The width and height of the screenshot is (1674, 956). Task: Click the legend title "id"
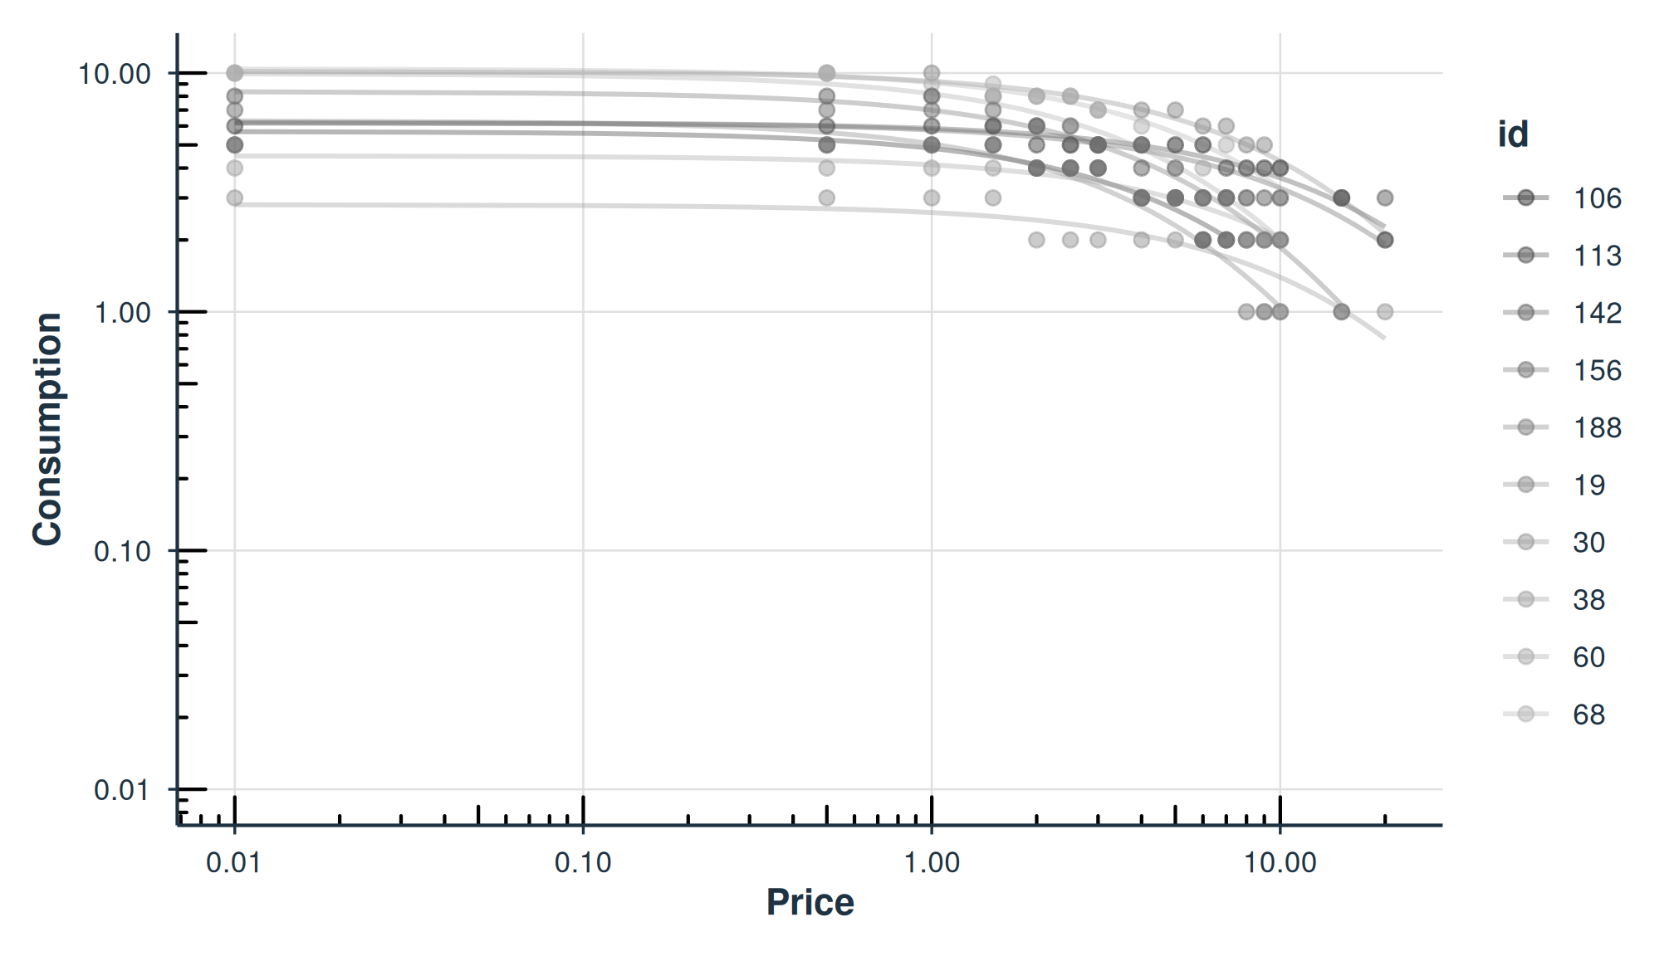[x=1512, y=134]
